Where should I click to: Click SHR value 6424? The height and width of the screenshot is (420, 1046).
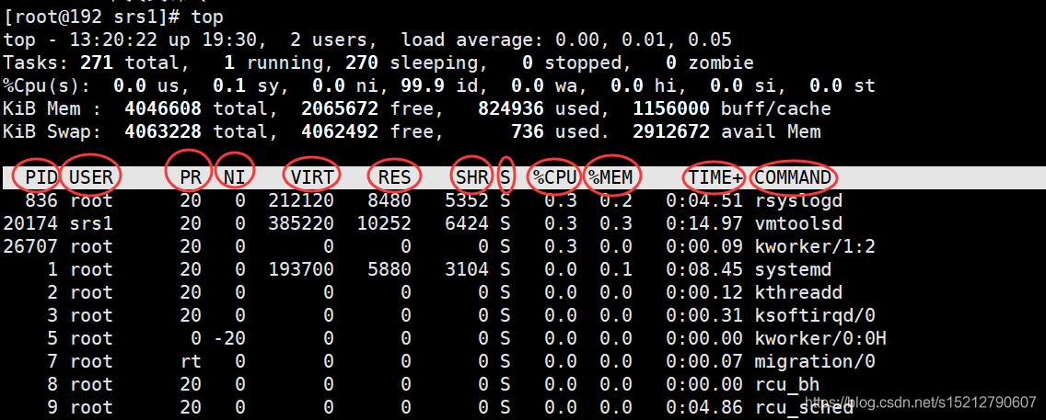(x=466, y=223)
